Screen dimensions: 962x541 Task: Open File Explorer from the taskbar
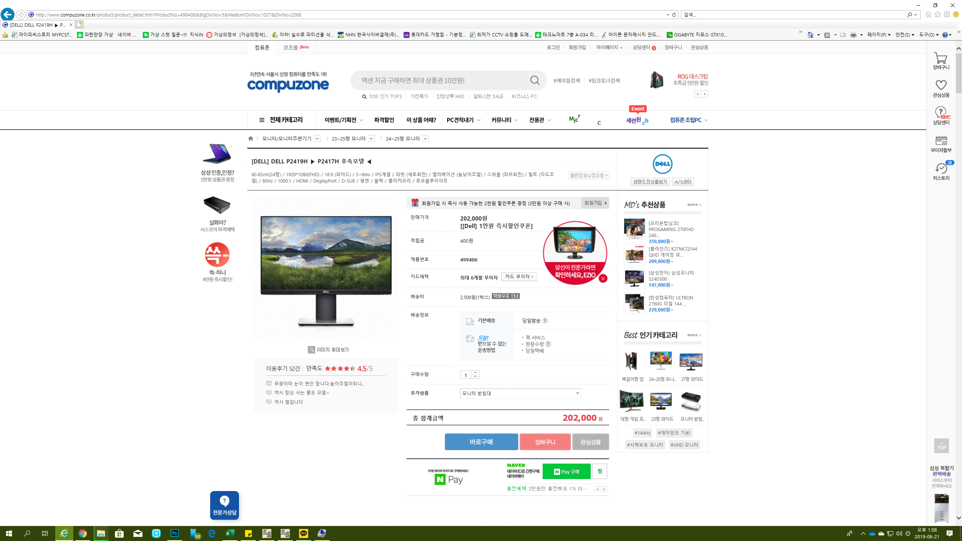point(101,533)
